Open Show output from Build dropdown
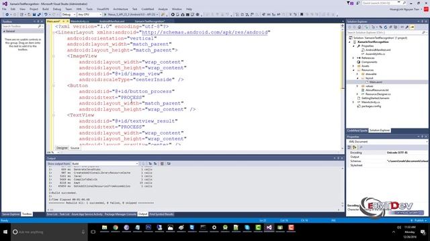This screenshot has width=430, height=241. coord(105,163)
